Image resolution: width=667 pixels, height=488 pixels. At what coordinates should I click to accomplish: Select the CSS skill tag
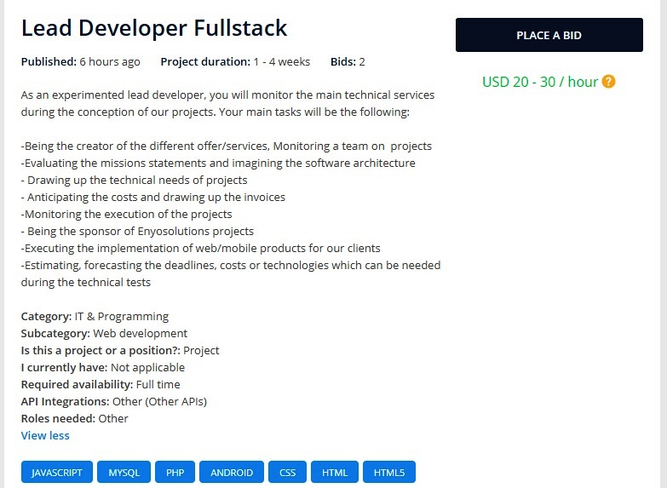tap(287, 472)
